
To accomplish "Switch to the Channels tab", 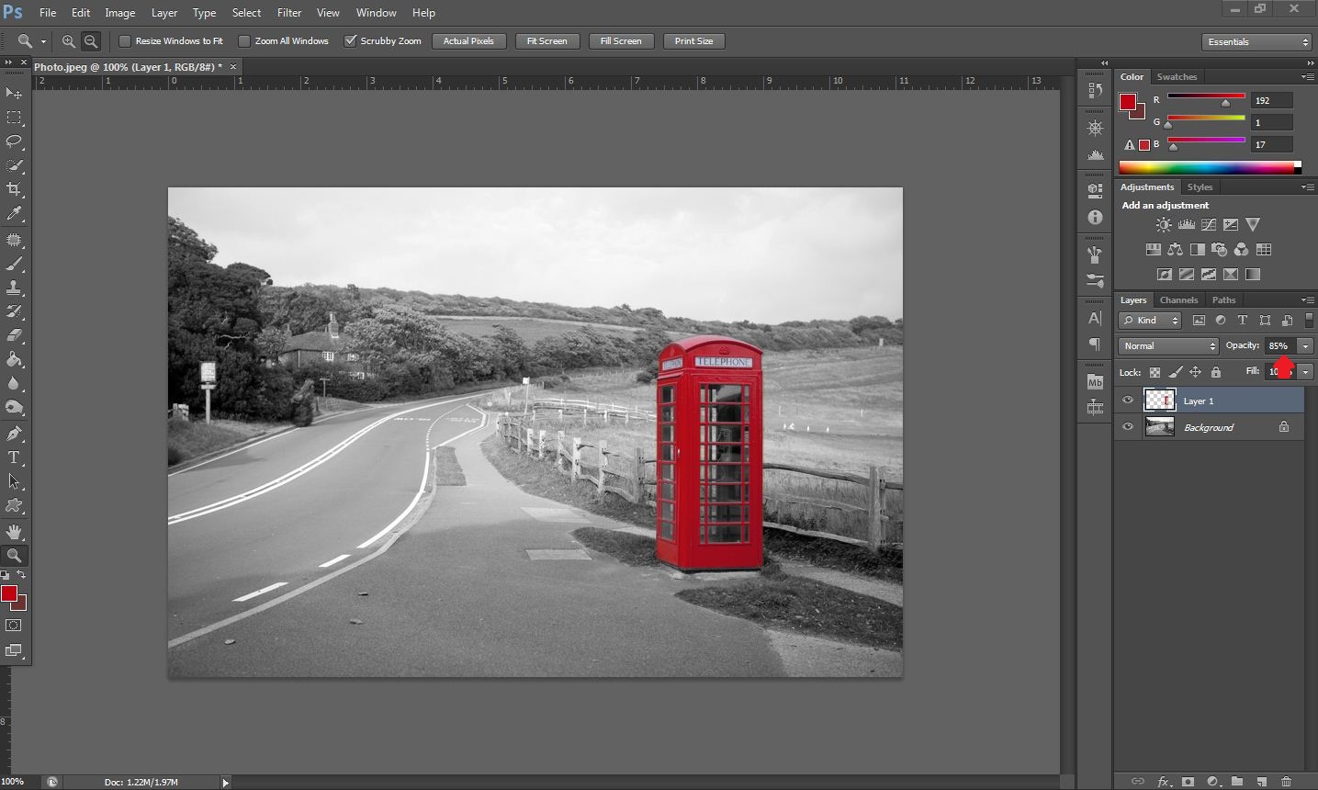I will (1178, 299).
